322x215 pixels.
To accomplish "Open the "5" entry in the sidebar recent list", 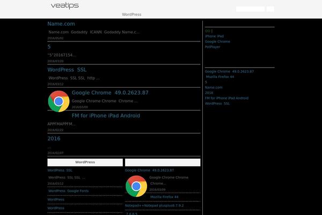I will pos(206,82).
